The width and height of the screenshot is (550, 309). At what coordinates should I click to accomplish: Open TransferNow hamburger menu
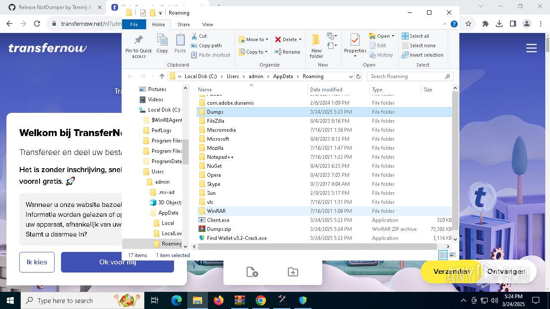coord(532,48)
